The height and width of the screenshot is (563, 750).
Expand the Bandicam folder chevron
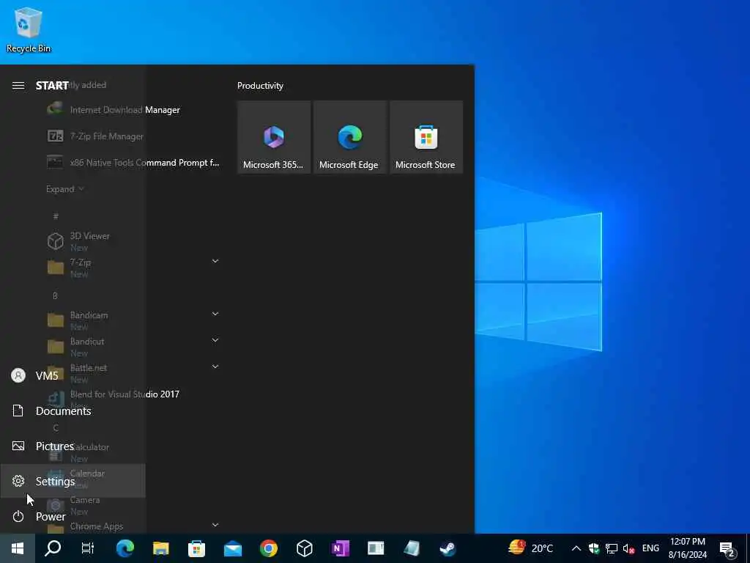(x=215, y=314)
